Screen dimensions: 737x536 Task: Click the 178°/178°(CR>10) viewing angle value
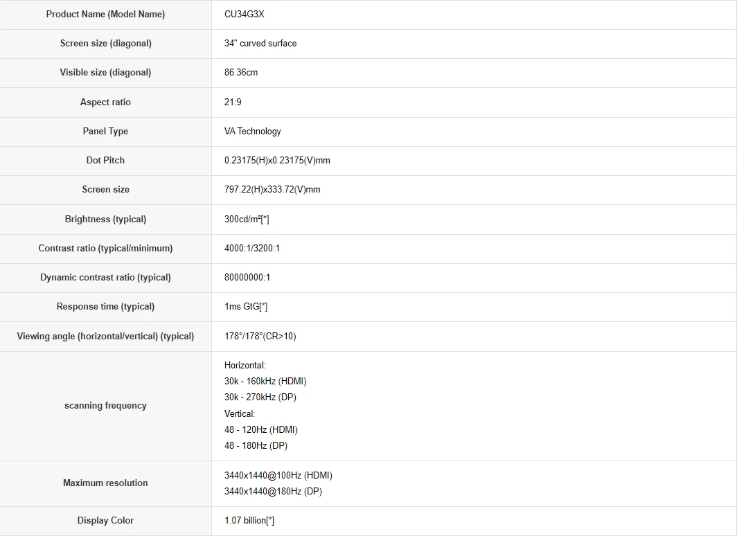[x=260, y=336]
